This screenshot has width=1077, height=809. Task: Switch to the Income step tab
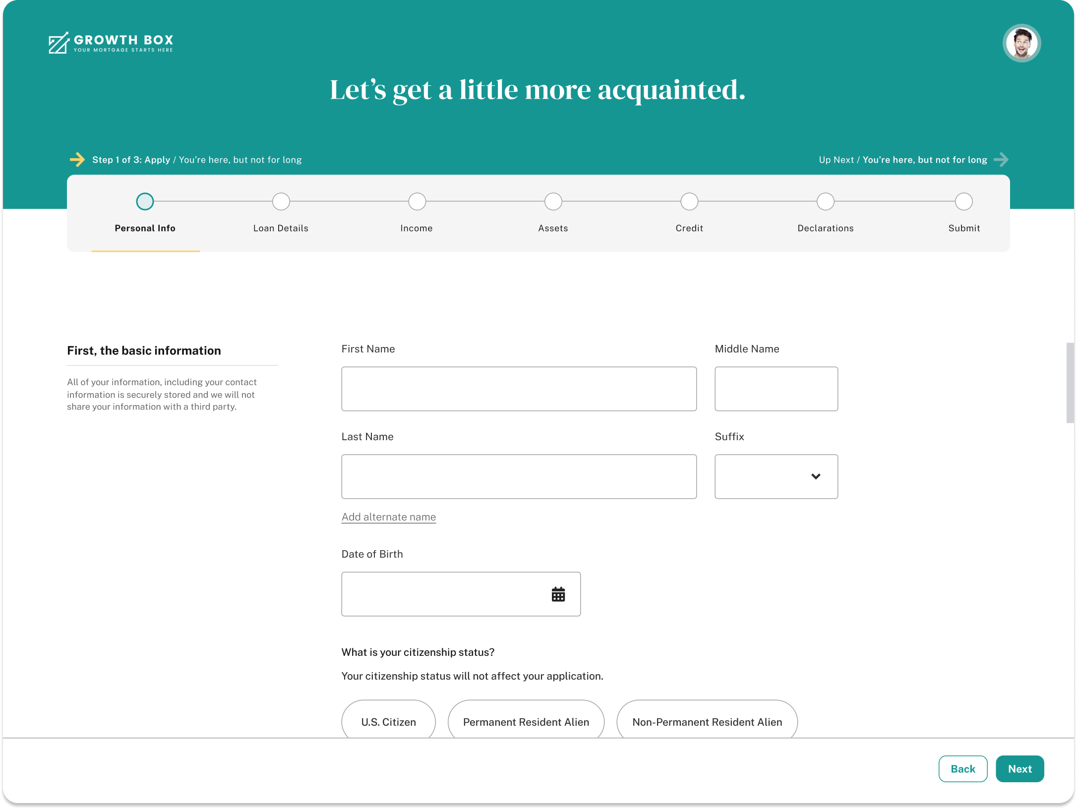(417, 228)
